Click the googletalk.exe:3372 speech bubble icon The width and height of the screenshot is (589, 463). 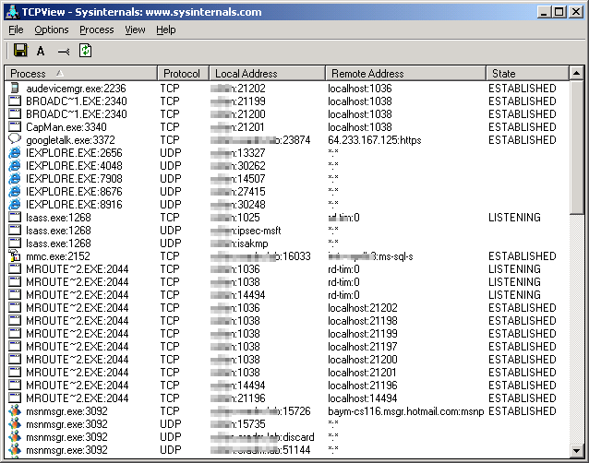point(15,139)
